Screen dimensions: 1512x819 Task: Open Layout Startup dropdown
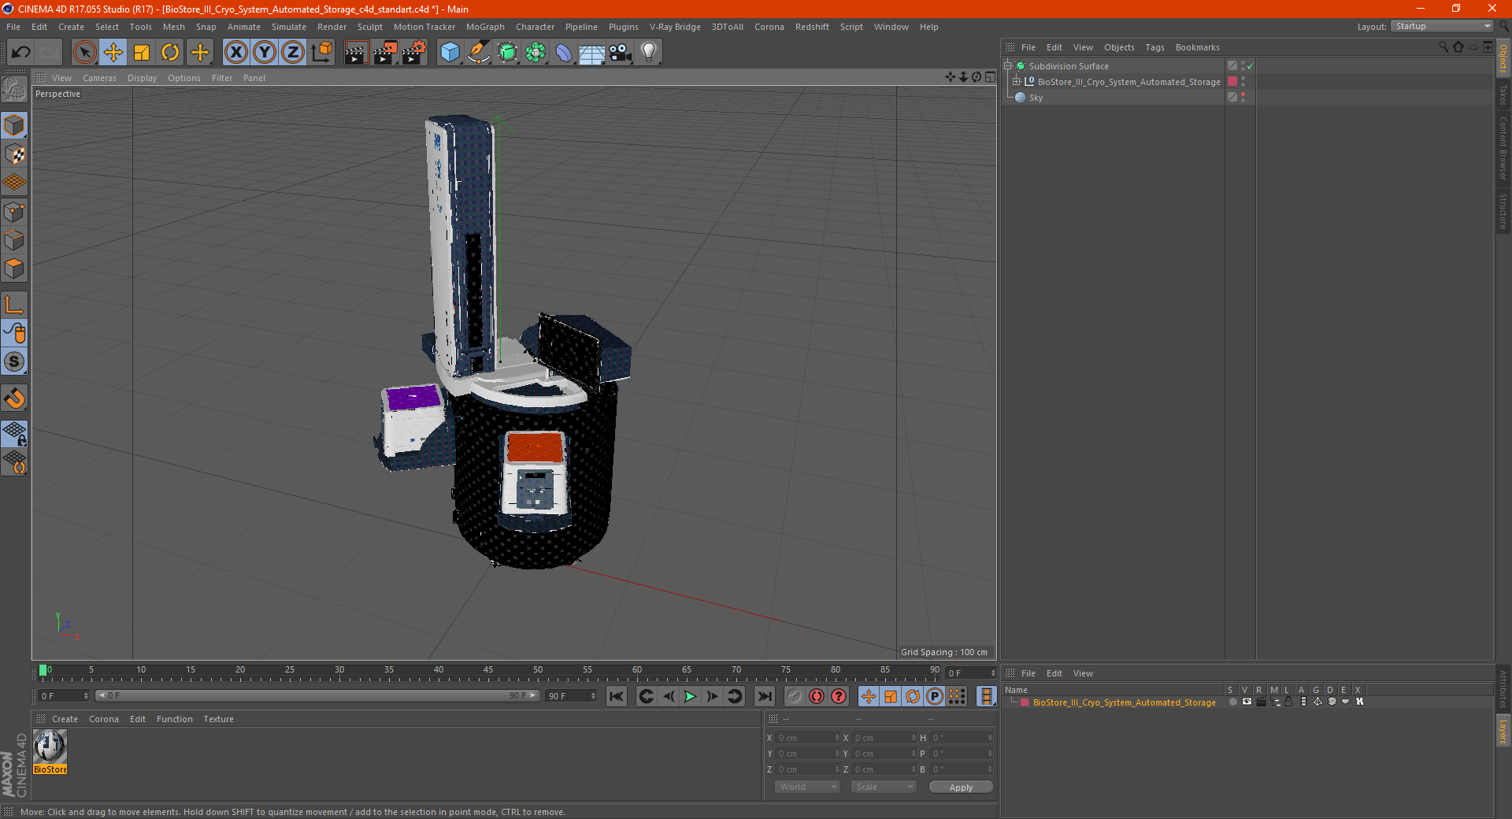[x=1442, y=26]
